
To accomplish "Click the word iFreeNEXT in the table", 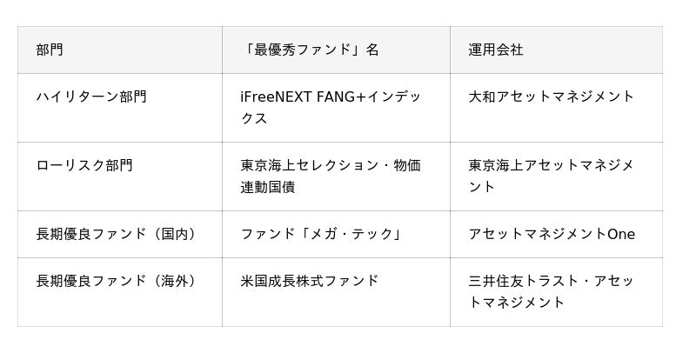I will click(273, 97).
